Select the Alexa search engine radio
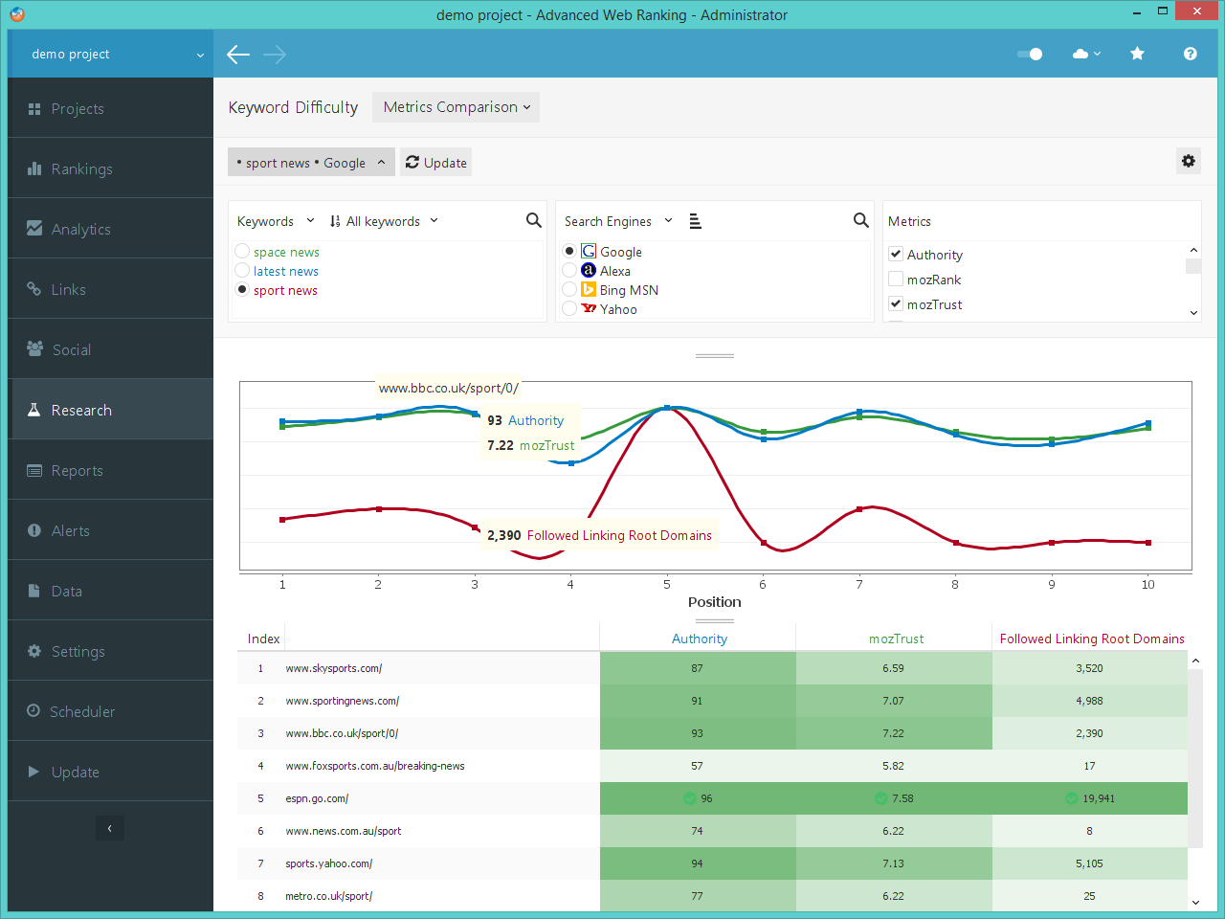This screenshot has width=1225, height=919. [569, 271]
